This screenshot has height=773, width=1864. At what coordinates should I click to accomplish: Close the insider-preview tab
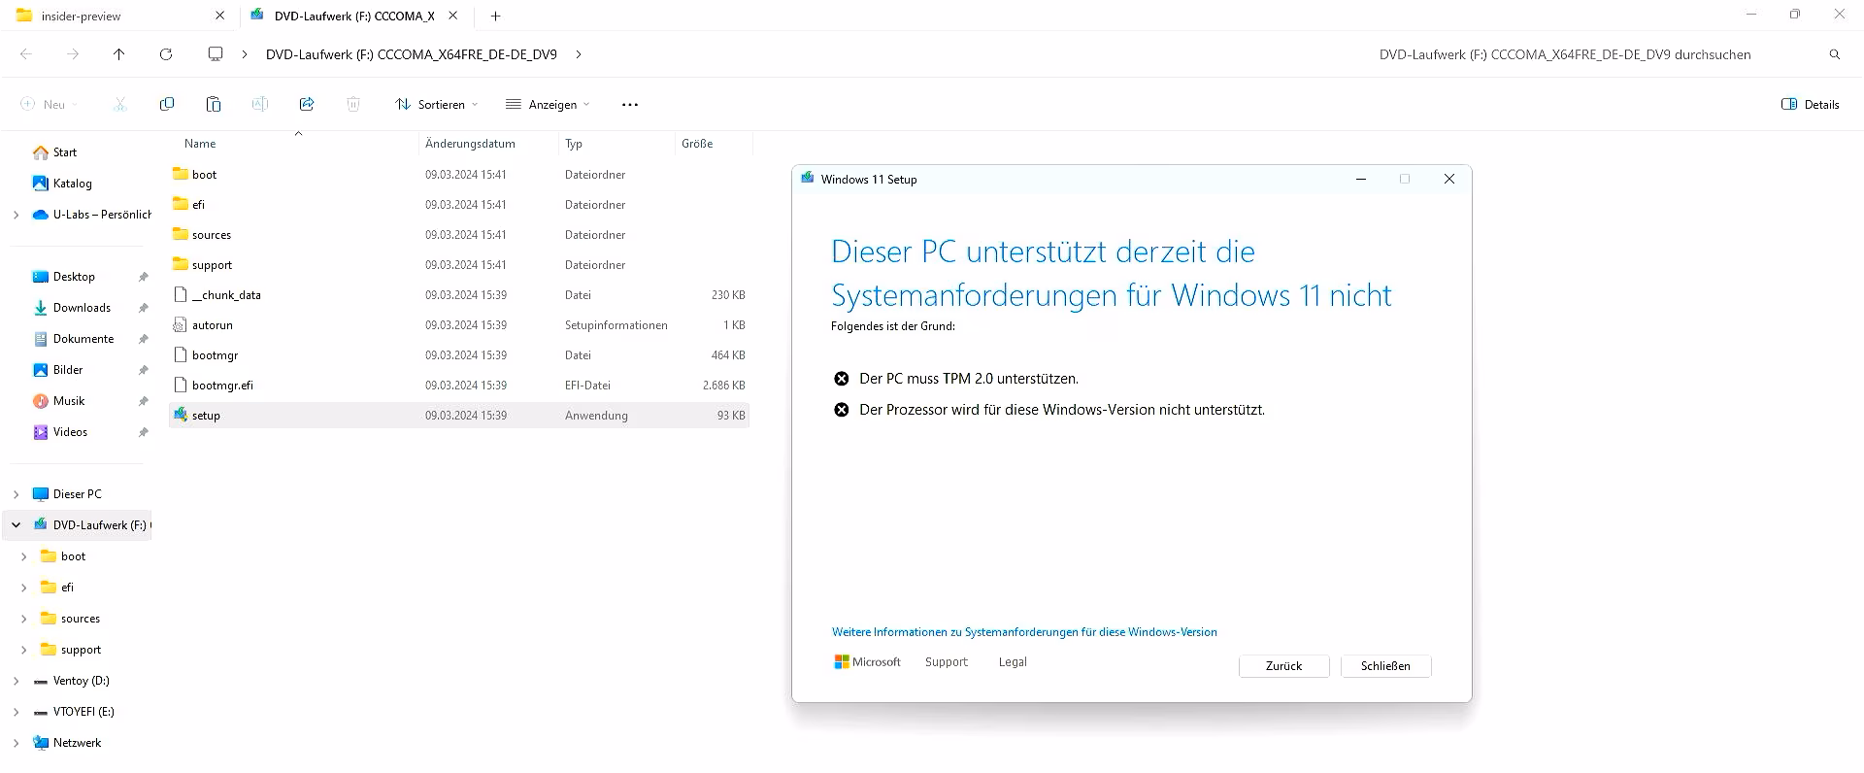tap(219, 16)
